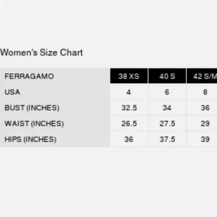The width and height of the screenshot is (217, 217).
Task: Select the 40 S size column header
Action: tap(167, 76)
